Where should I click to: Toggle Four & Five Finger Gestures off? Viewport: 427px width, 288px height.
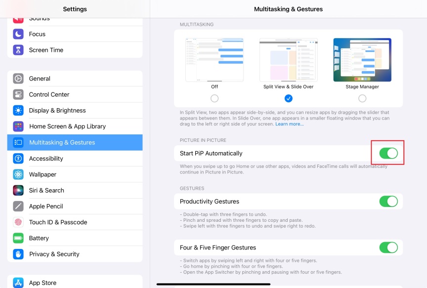pyautogui.click(x=388, y=247)
